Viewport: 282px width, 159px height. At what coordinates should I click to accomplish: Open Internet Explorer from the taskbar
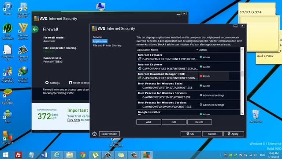point(57,155)
